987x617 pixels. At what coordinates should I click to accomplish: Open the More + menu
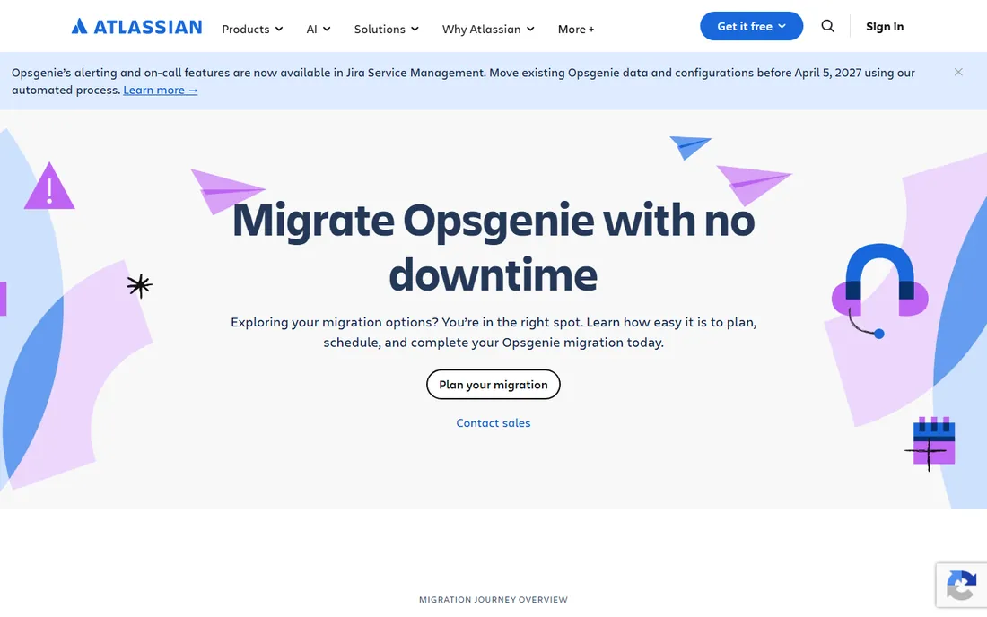click(576, 29)
